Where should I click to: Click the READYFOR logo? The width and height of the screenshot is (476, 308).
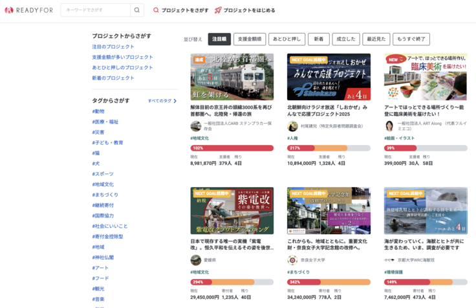(x=28, y=10)
